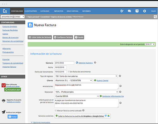This screenshot has width=158, height=124.
Task: Open CATÁLOGO menu
Action: point(45,11)
